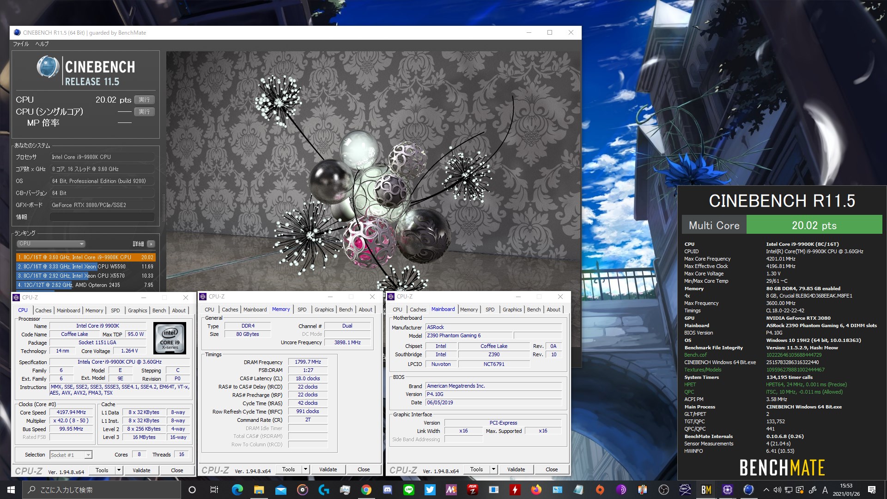
Task: Open SPD tab in left CPU-Z window
Action: click(115, 310)
